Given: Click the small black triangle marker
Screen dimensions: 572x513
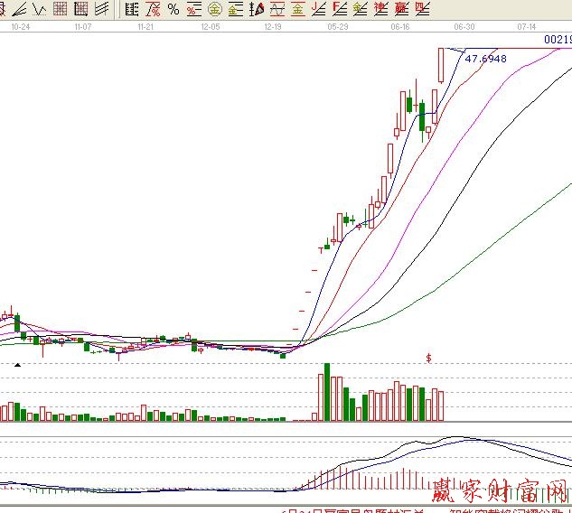Looking at the screenshot, I should [16, 364].
